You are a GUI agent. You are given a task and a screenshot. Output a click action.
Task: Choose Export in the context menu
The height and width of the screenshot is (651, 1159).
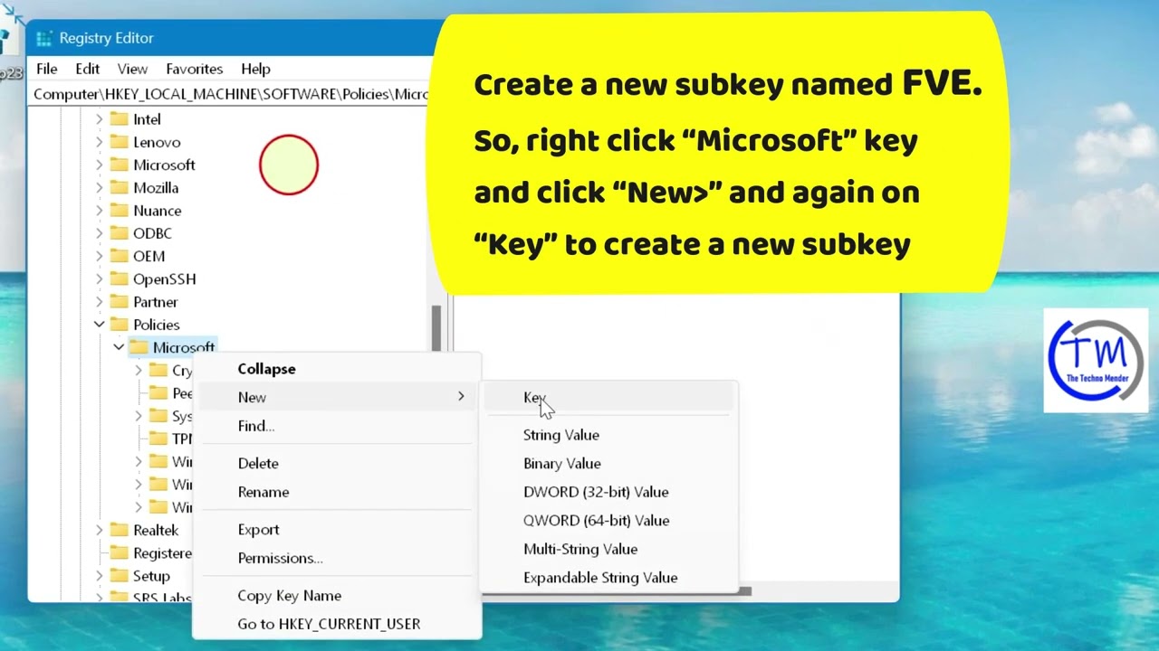[337, 530]
